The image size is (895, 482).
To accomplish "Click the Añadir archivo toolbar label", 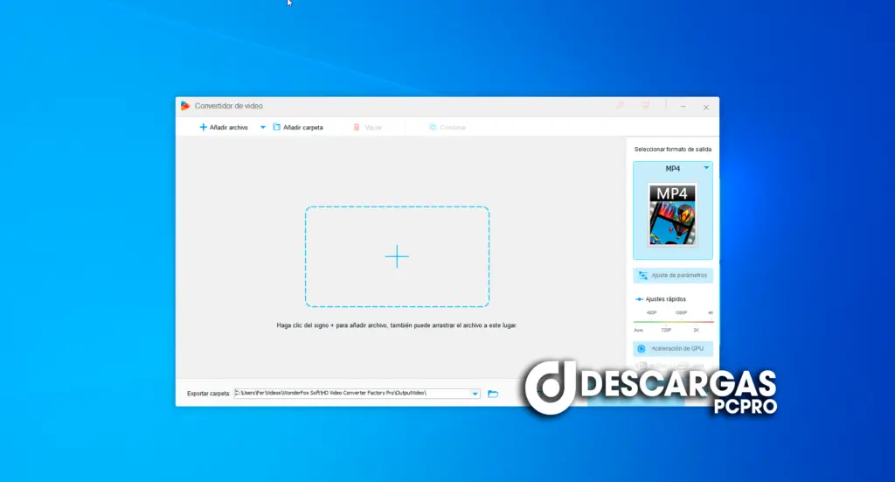I will click(x=229, y=127).
